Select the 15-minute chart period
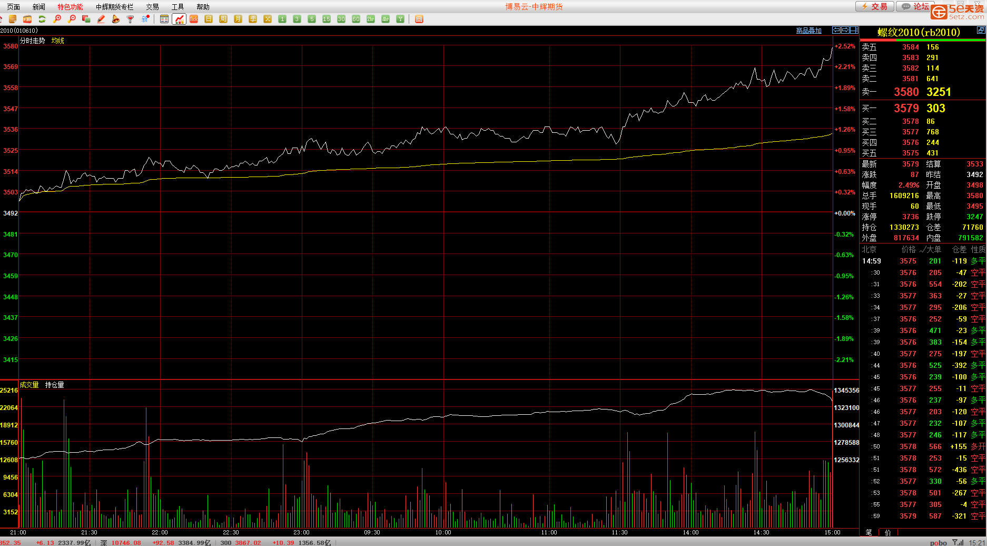Viewport: 987px width, 546px height. 327,19
